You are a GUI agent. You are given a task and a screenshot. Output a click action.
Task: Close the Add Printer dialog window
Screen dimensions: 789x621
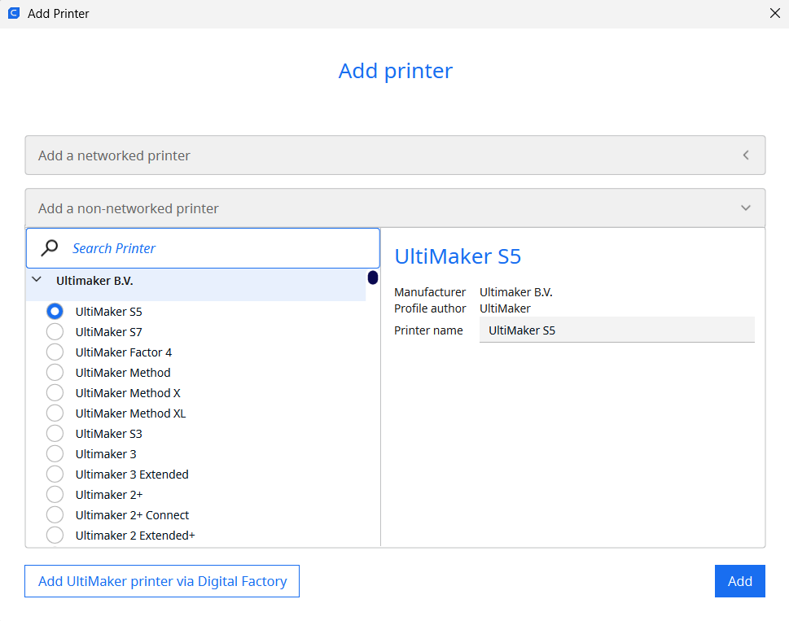pos(774,13)
